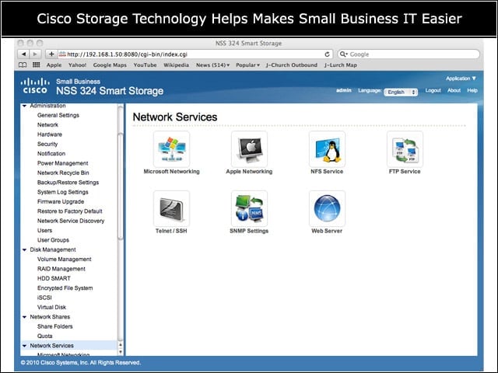498x373 pixels.
Task: Open the Yahoo! bookmark
Action: pos(77,65)
